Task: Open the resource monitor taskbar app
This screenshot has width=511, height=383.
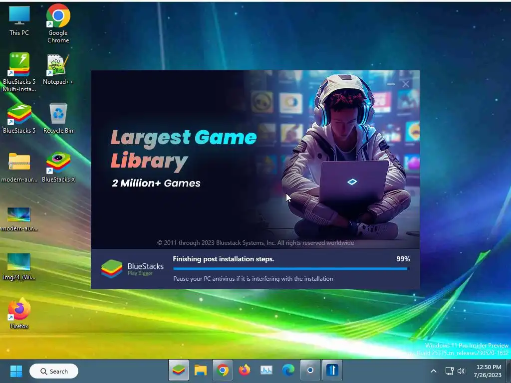Action: pyautogui.click(x=266, y=371)
